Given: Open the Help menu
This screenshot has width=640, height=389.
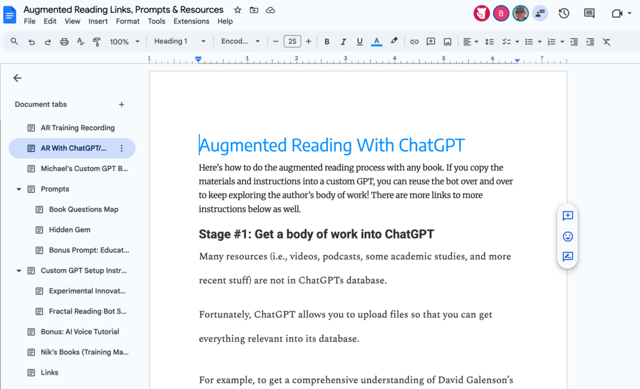Looking at the screenshot, I should [225, 21].
